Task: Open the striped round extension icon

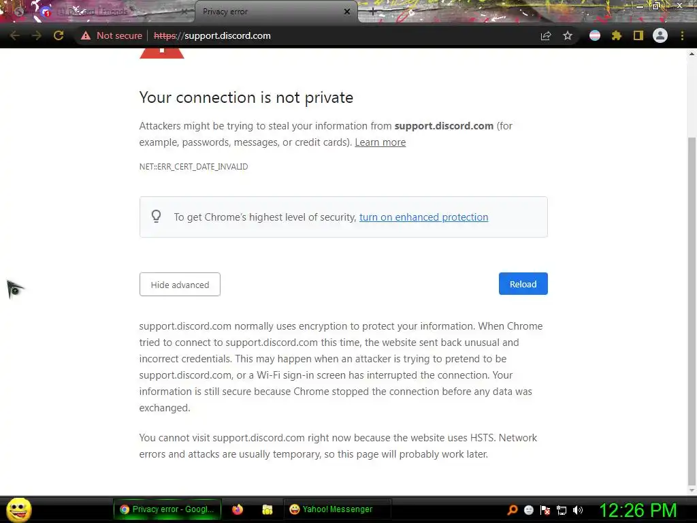Action: point(595,35)
